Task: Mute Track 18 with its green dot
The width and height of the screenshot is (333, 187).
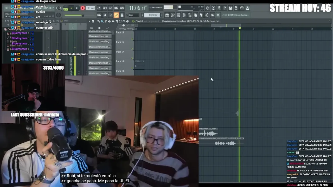Action: pos(132,68)
